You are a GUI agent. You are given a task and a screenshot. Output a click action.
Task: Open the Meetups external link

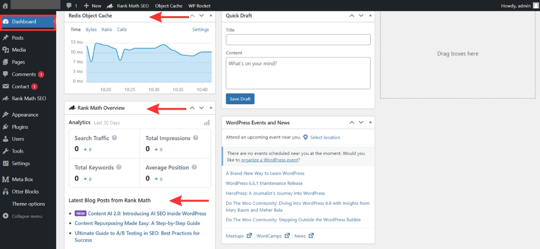click(238, 236)
